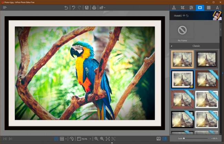The image size is (224, 144).
Task: Undo the last edit
Action: point(73,8)
